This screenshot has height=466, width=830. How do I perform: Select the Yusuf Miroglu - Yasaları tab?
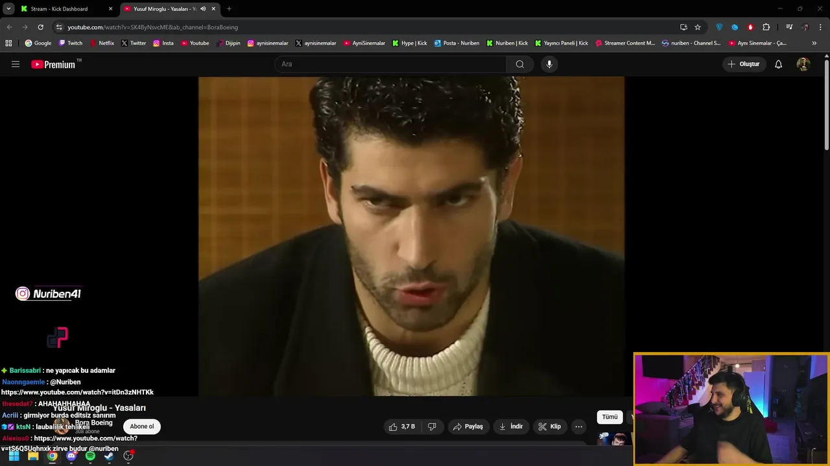(170, 9)
